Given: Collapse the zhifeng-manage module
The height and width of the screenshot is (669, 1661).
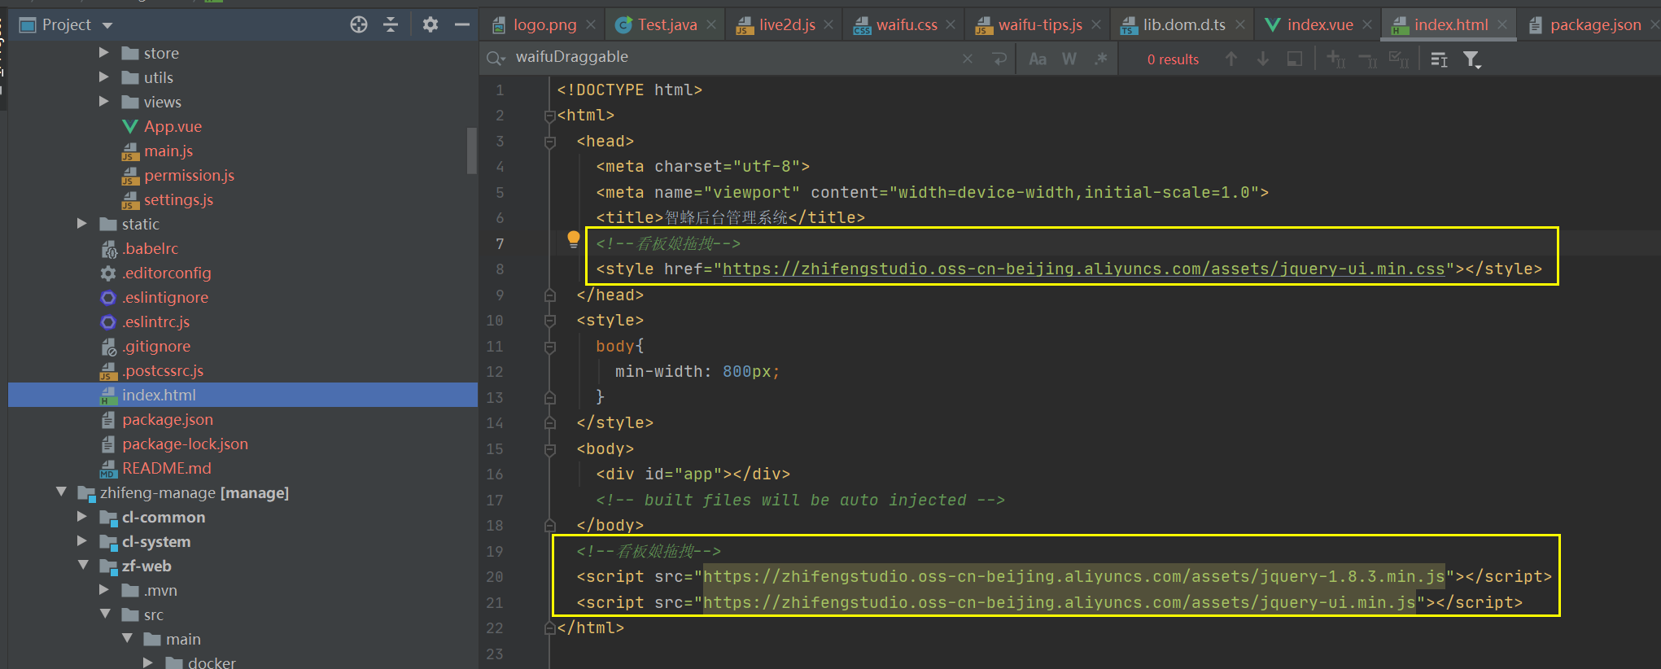Looking at the screenshot, I should click(x=61, y=492).
